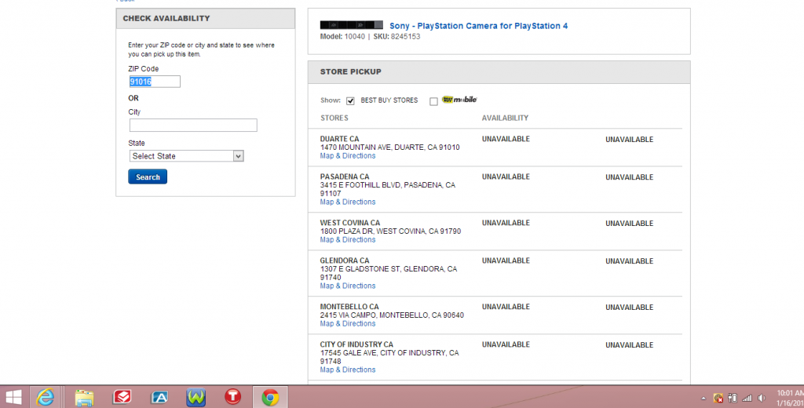Viewport: 804px width, 408px height.
Task: Open the red checkmark app in taskbar
Action: click(x=122, y=397)
